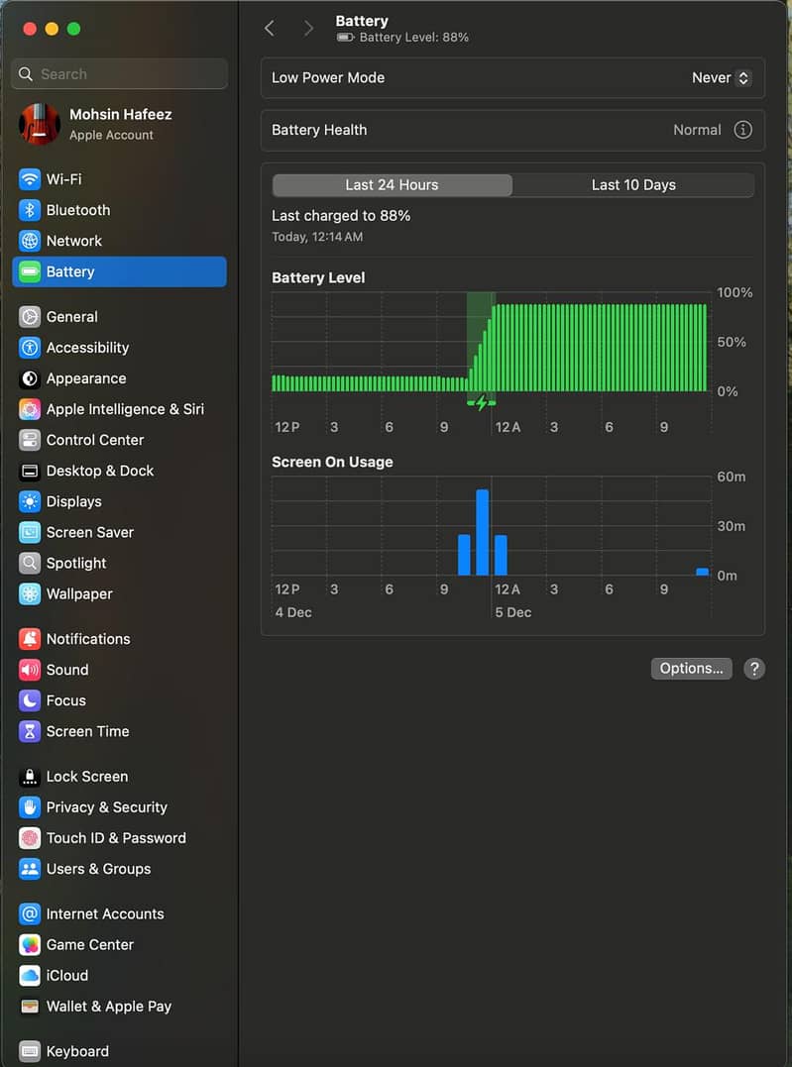
Task: Open Mohsin Hafeez Apple Account
Action: (x=119, y=124)
